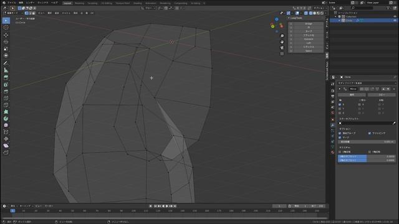The height and width of the screenshot is (224, 399).
Task: Switch to edge select mode
Action: coord(30,13)
